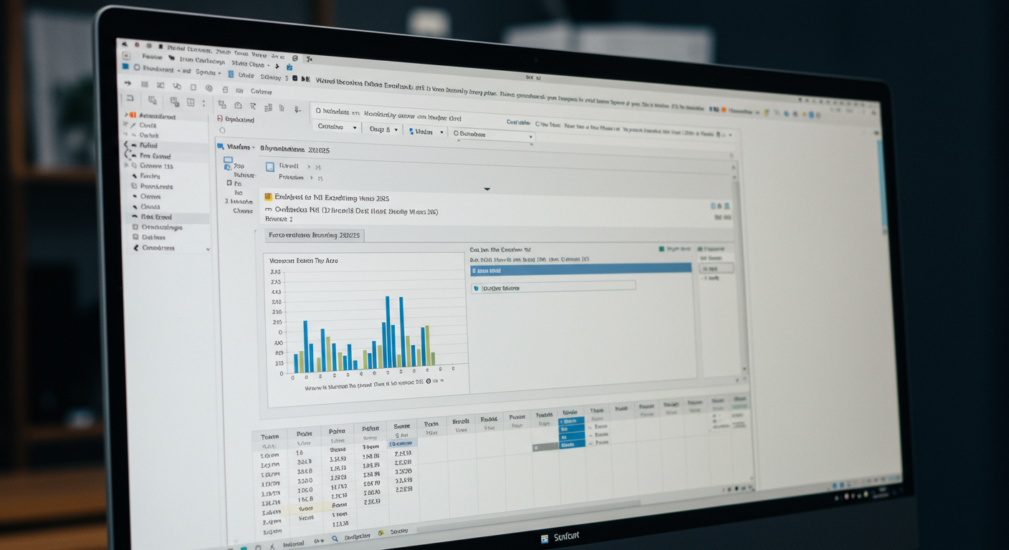Select the blue document icon in the breadcrumb list

(x=270, y=167)
